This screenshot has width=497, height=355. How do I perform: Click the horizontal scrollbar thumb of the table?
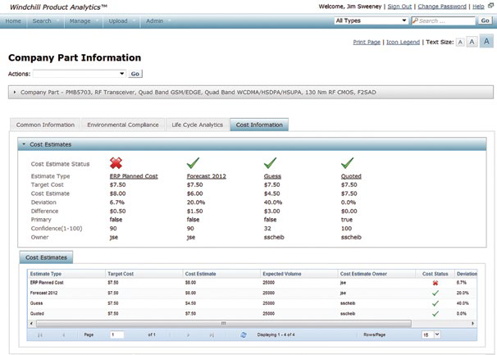click(x=224, y=324)
